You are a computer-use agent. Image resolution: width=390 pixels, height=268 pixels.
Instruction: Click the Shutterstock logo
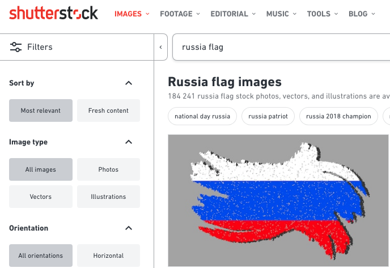coord(53,14)
